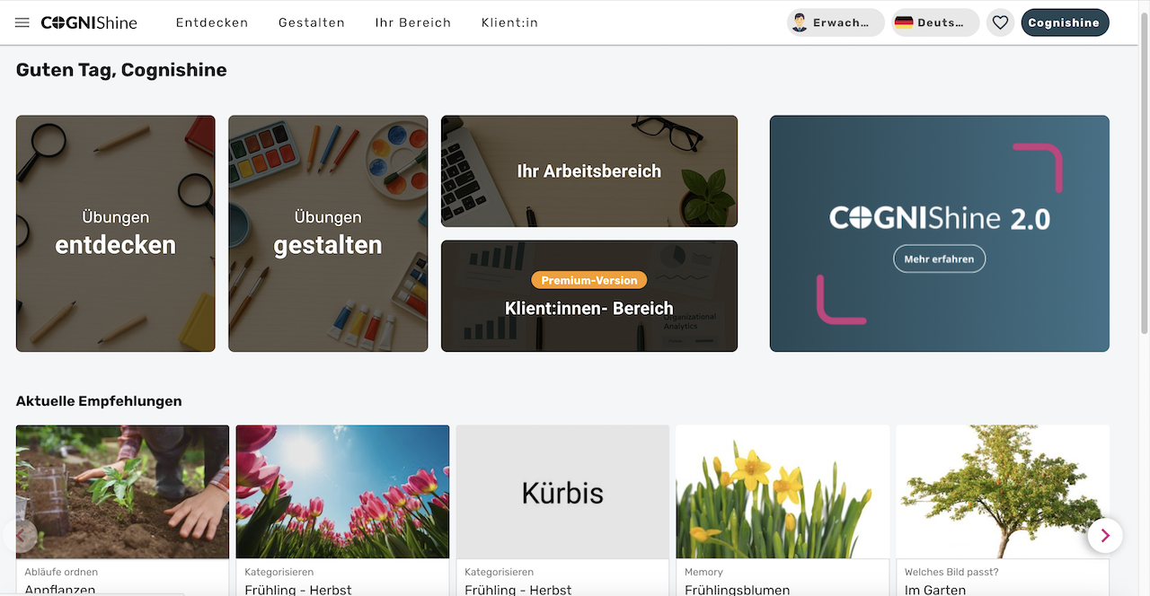Image resolution: width=1150 pixels, height=596 pixels.
Task: Open the Klient:in menu
Action: click(x=509, y=22)
